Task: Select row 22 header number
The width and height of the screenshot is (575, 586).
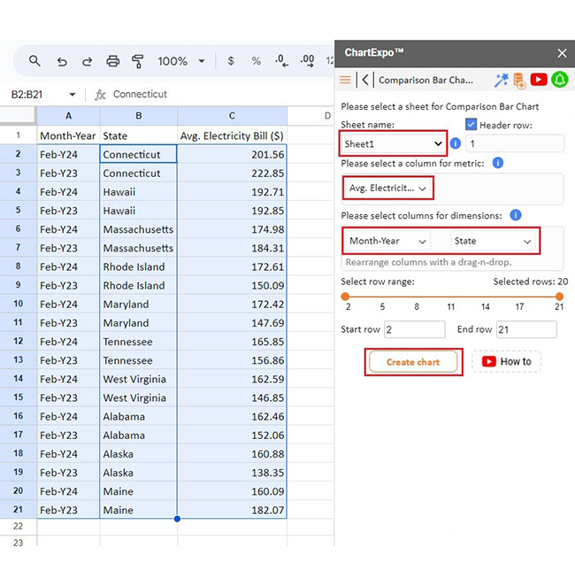Action: pyautogui.click(x=18, y=526)
